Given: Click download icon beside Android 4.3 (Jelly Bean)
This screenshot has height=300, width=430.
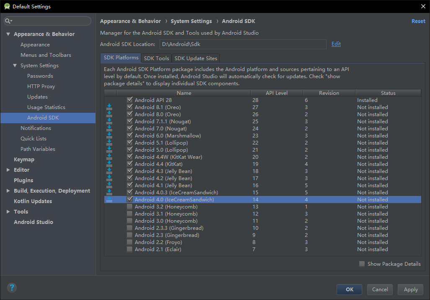Looking at the screenshot, I should click(109, 171).
